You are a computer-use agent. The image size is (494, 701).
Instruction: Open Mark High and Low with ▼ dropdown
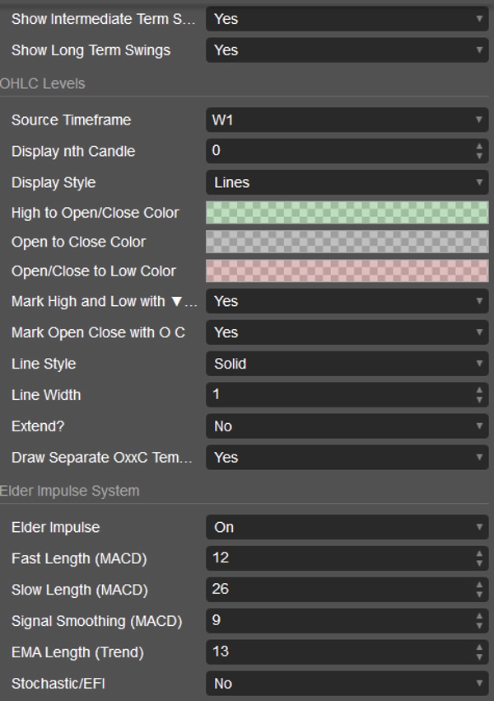347,302
